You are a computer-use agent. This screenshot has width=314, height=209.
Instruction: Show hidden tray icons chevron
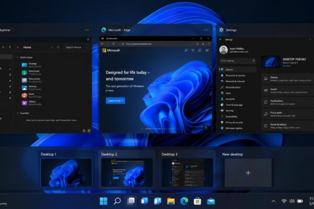[274, 201]
